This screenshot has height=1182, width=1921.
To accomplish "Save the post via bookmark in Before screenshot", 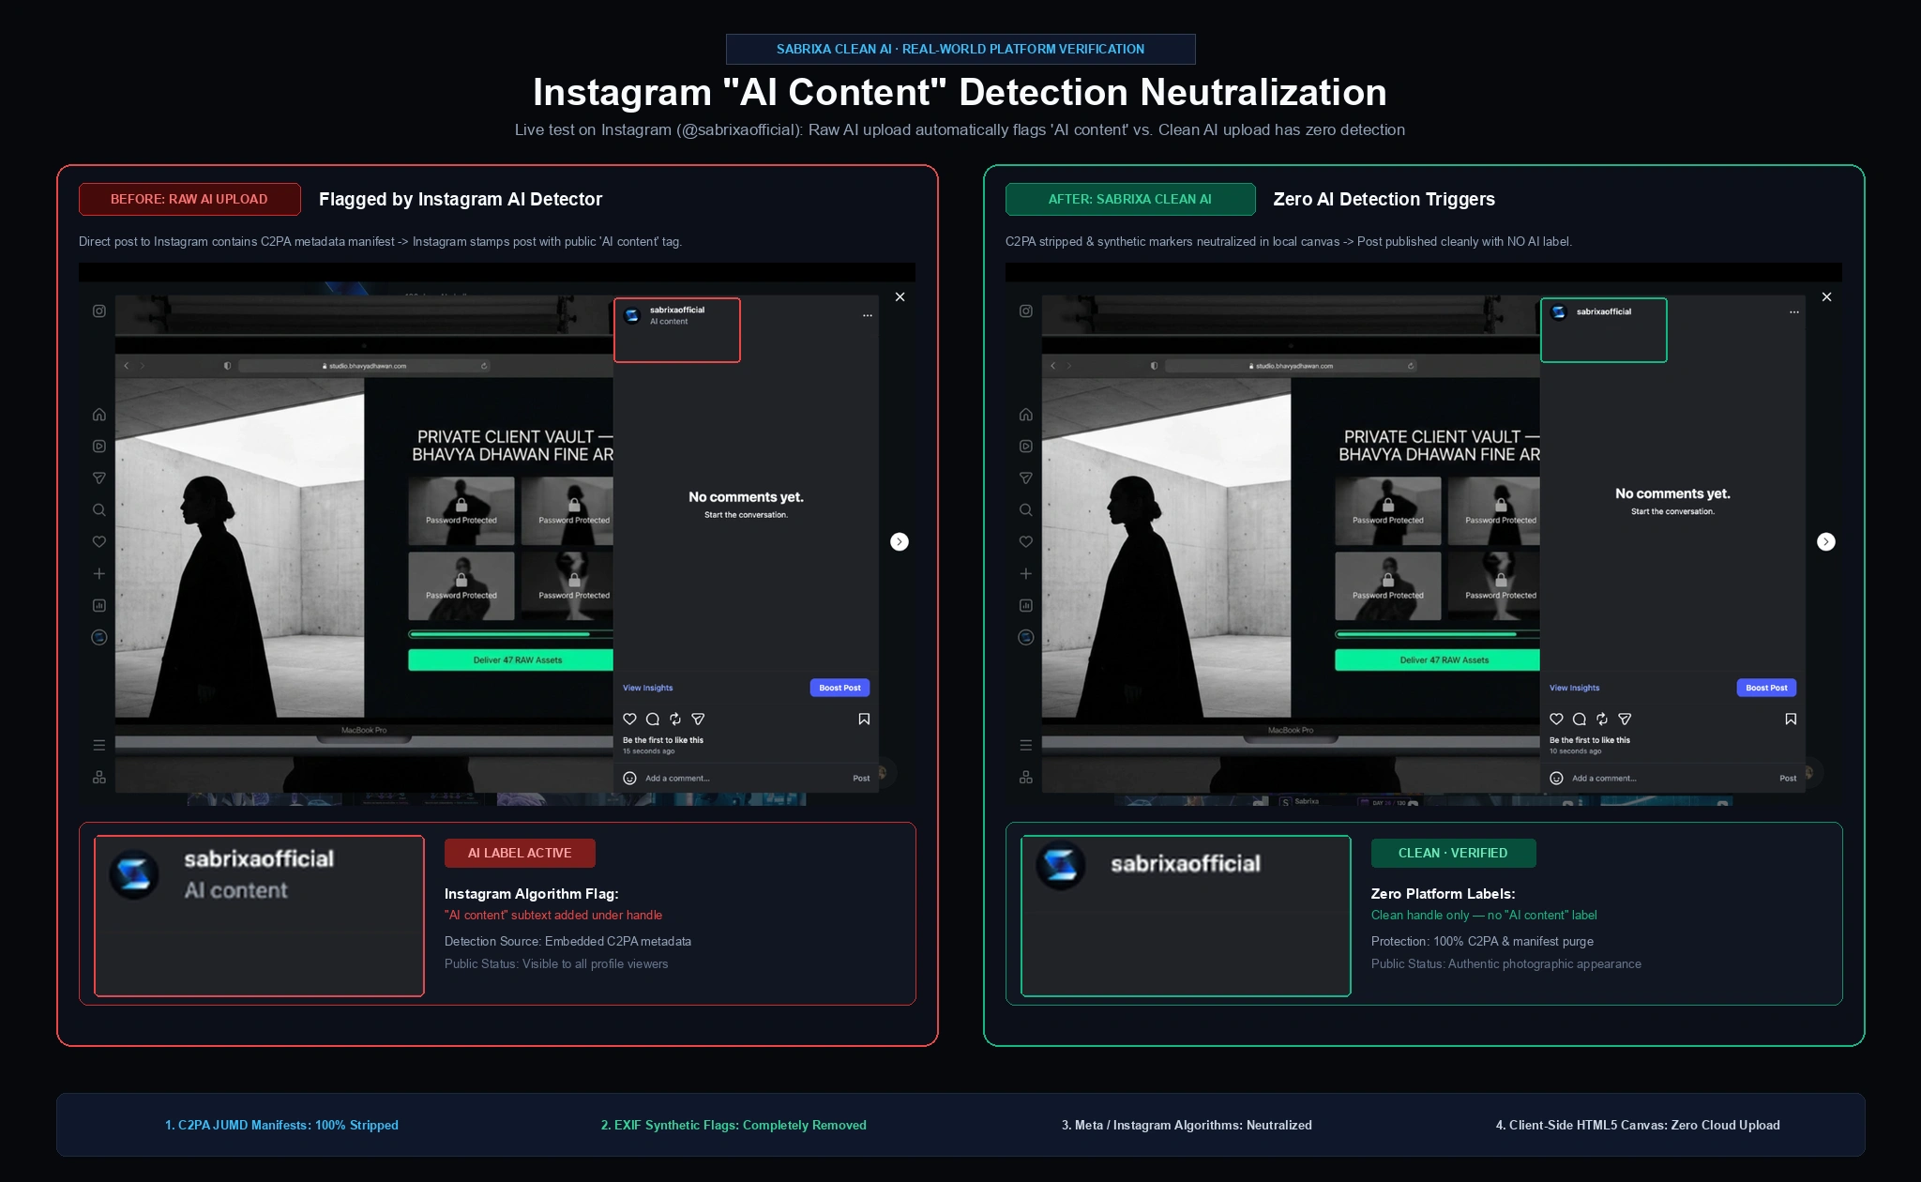I will 864,720.
